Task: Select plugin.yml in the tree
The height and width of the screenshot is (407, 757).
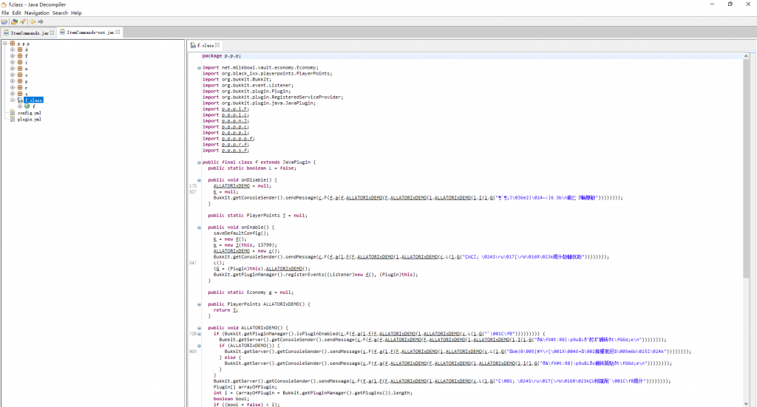Action: point(30,119)
